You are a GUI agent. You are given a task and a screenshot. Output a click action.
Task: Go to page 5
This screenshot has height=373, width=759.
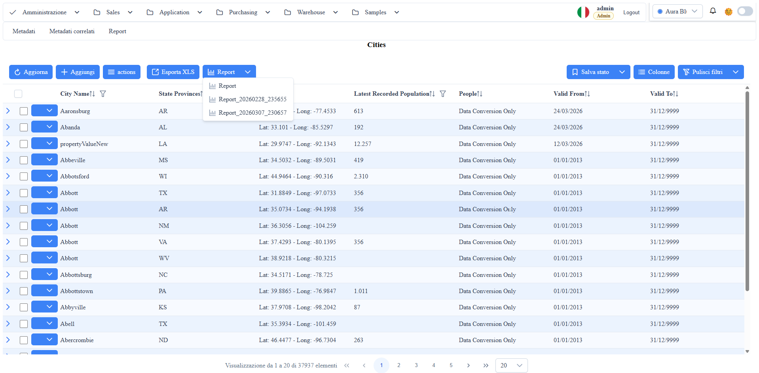tap(451, 365)
